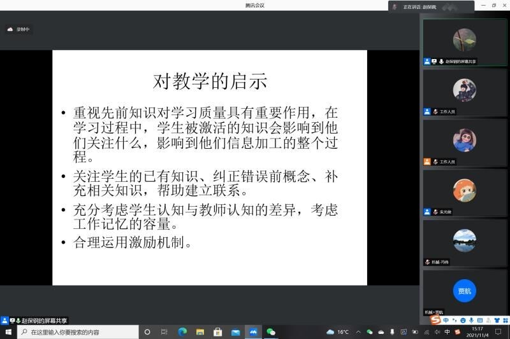Open WeChat from the taskbar
The height and width of the screenshot is (339, 510).
[271, 332]
